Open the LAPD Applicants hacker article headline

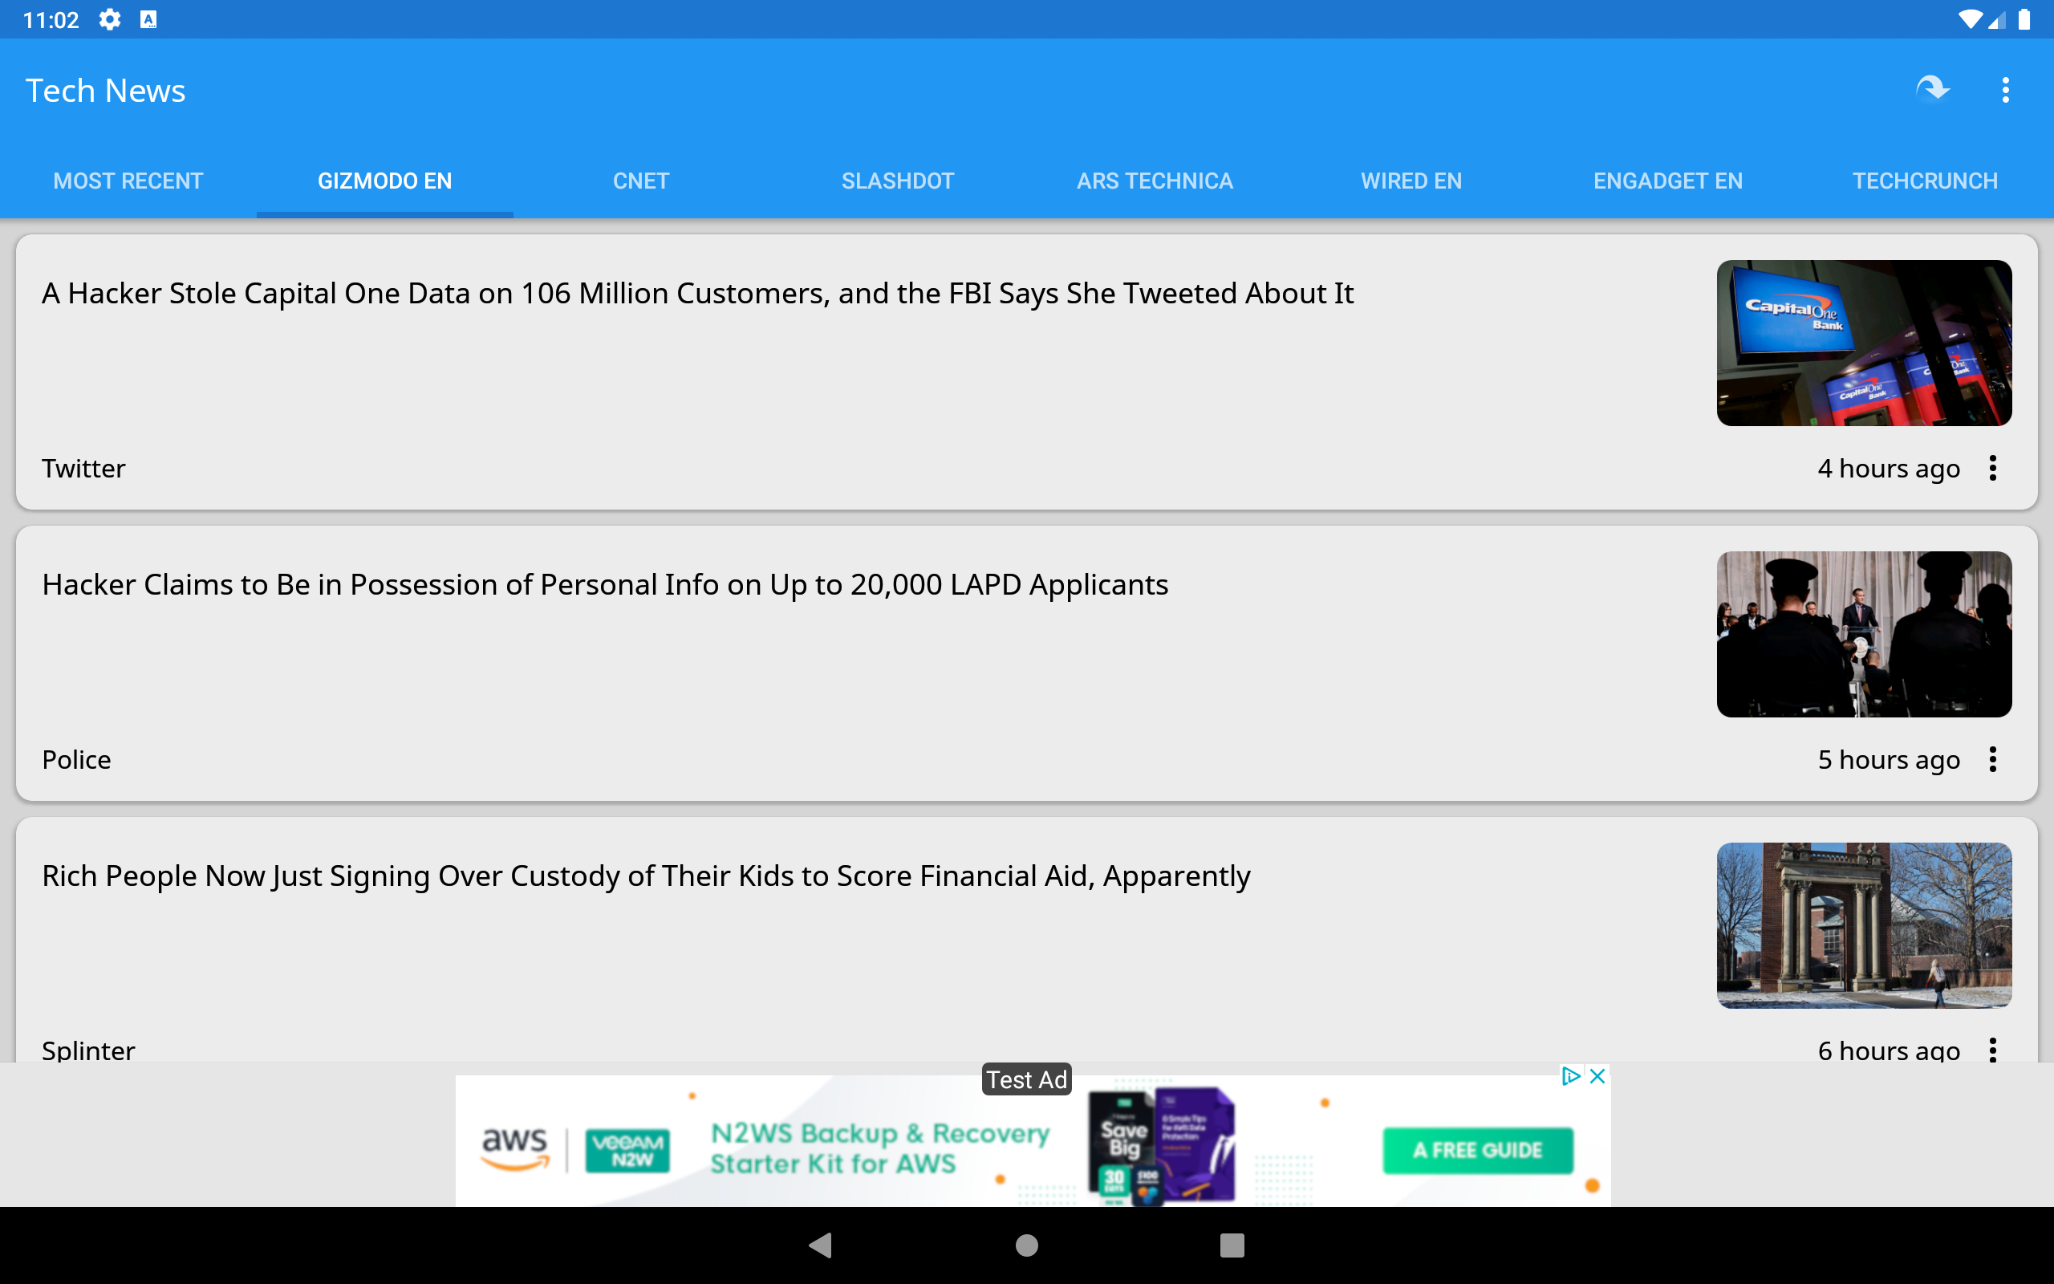point(605,584)
